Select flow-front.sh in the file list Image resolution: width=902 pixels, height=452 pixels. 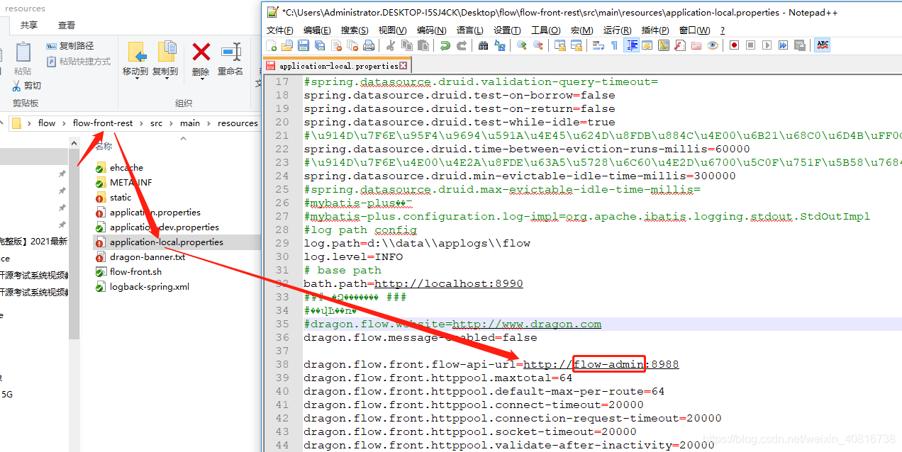[135, 272]
